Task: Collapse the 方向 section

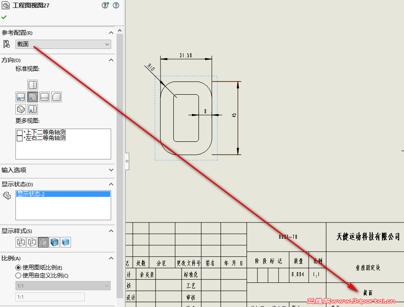Action: [111, 60]
